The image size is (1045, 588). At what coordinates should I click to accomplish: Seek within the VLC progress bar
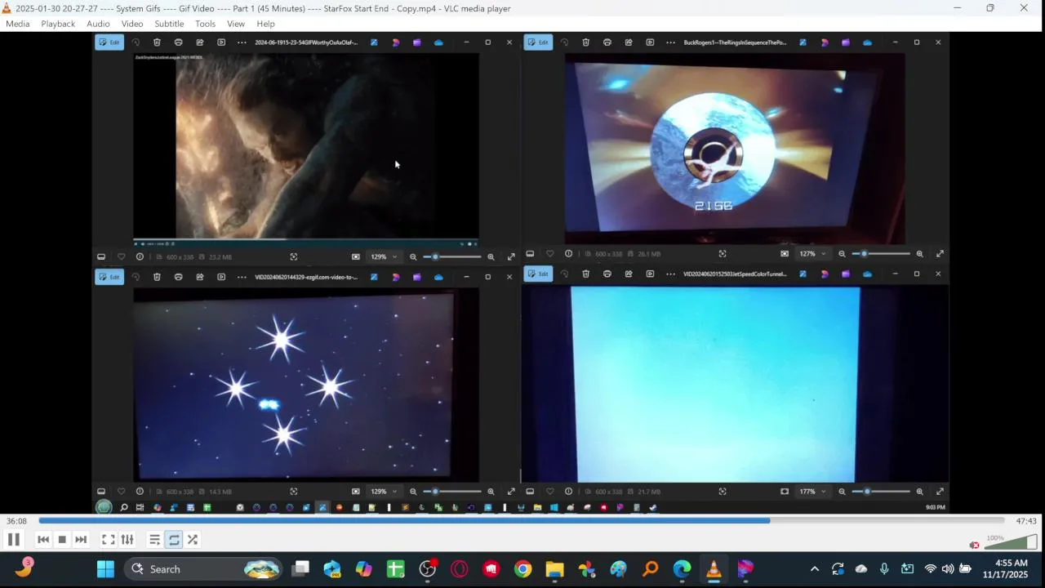tap(521, 520)
